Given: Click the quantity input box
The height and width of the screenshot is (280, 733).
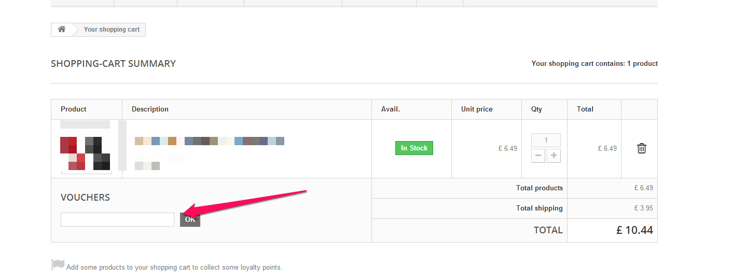Looking at the screenshot, I should [x=546, y=140].
